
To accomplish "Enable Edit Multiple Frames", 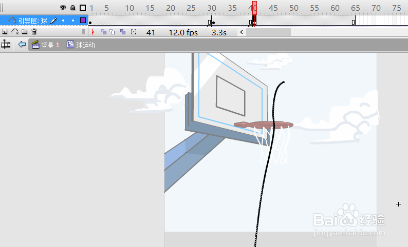I will [123, 32].
